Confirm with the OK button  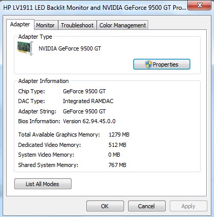pyautogui.click(x=105, y=206)
